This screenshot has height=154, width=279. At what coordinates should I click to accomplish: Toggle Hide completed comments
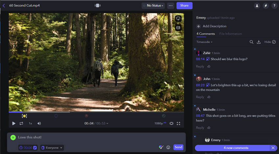pyautogui.click(x=270, y=42)
